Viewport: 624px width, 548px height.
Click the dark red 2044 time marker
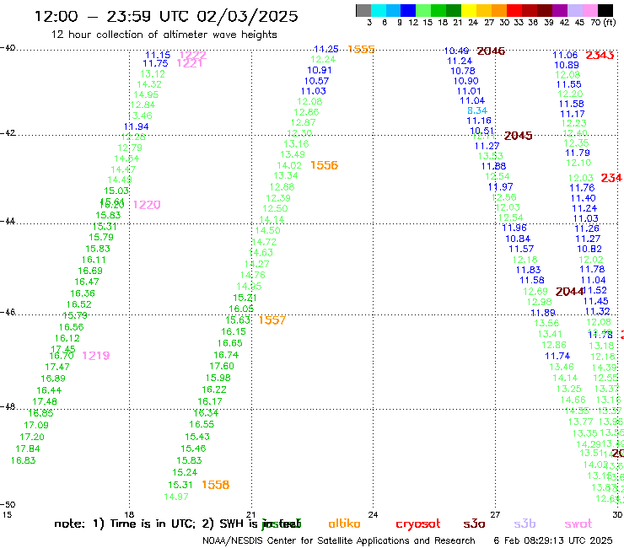(x=569, y=292)
